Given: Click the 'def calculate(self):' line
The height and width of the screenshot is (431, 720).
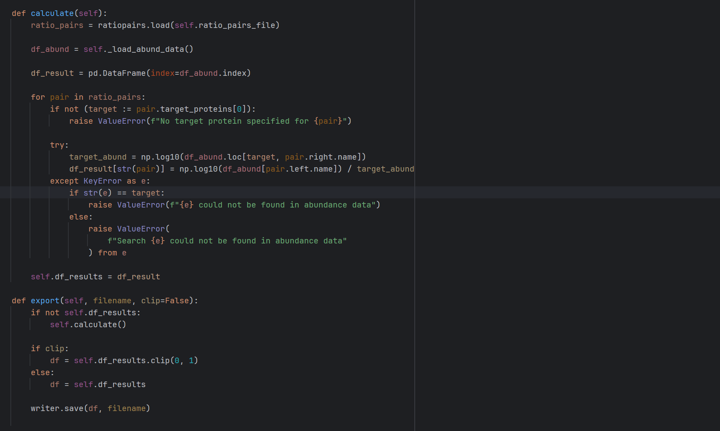Looking at the screenshot, I should click(x=60, y=13).
